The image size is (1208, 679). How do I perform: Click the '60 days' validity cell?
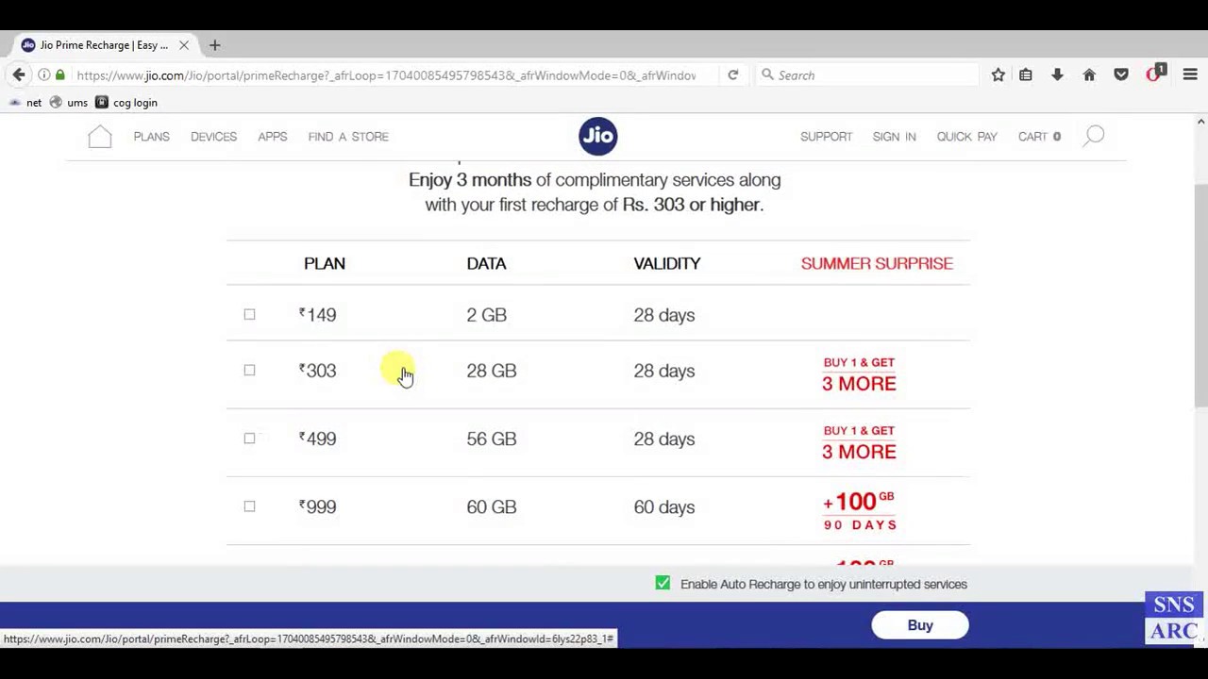pyautogui.click(x=663, y=506)
